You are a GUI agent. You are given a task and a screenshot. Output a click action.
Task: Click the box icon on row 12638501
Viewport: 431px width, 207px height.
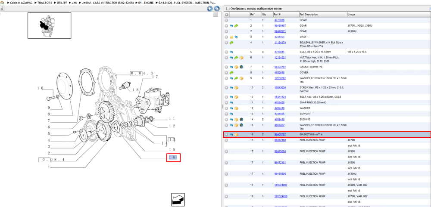click(x=241, y=78)
